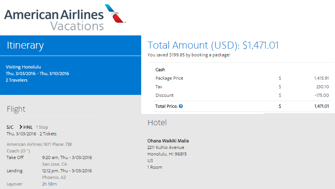Click the HNL destination airport code

(x=28, y=127)
